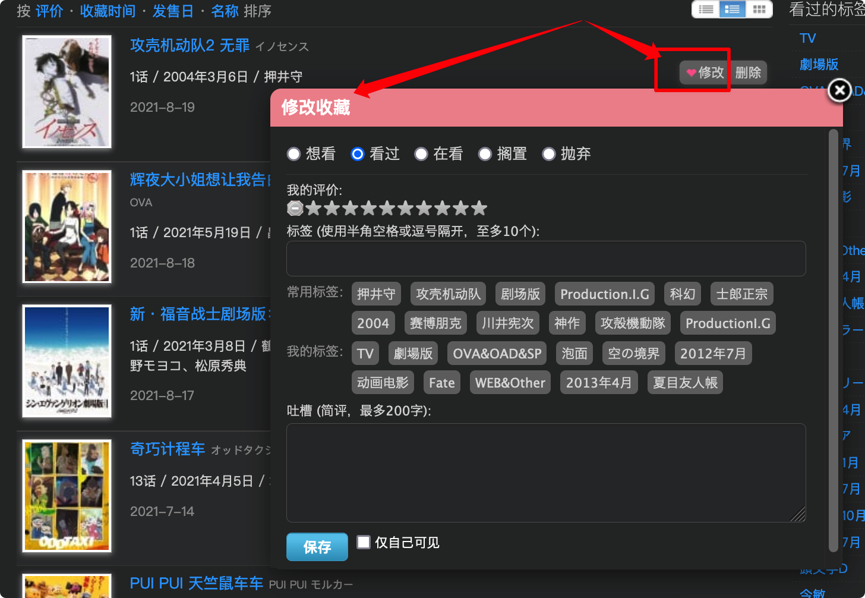The height and width of the screenshot is (598, 865).
Task: Add the 士郎正宗 common tag
Action: point(742,294)
